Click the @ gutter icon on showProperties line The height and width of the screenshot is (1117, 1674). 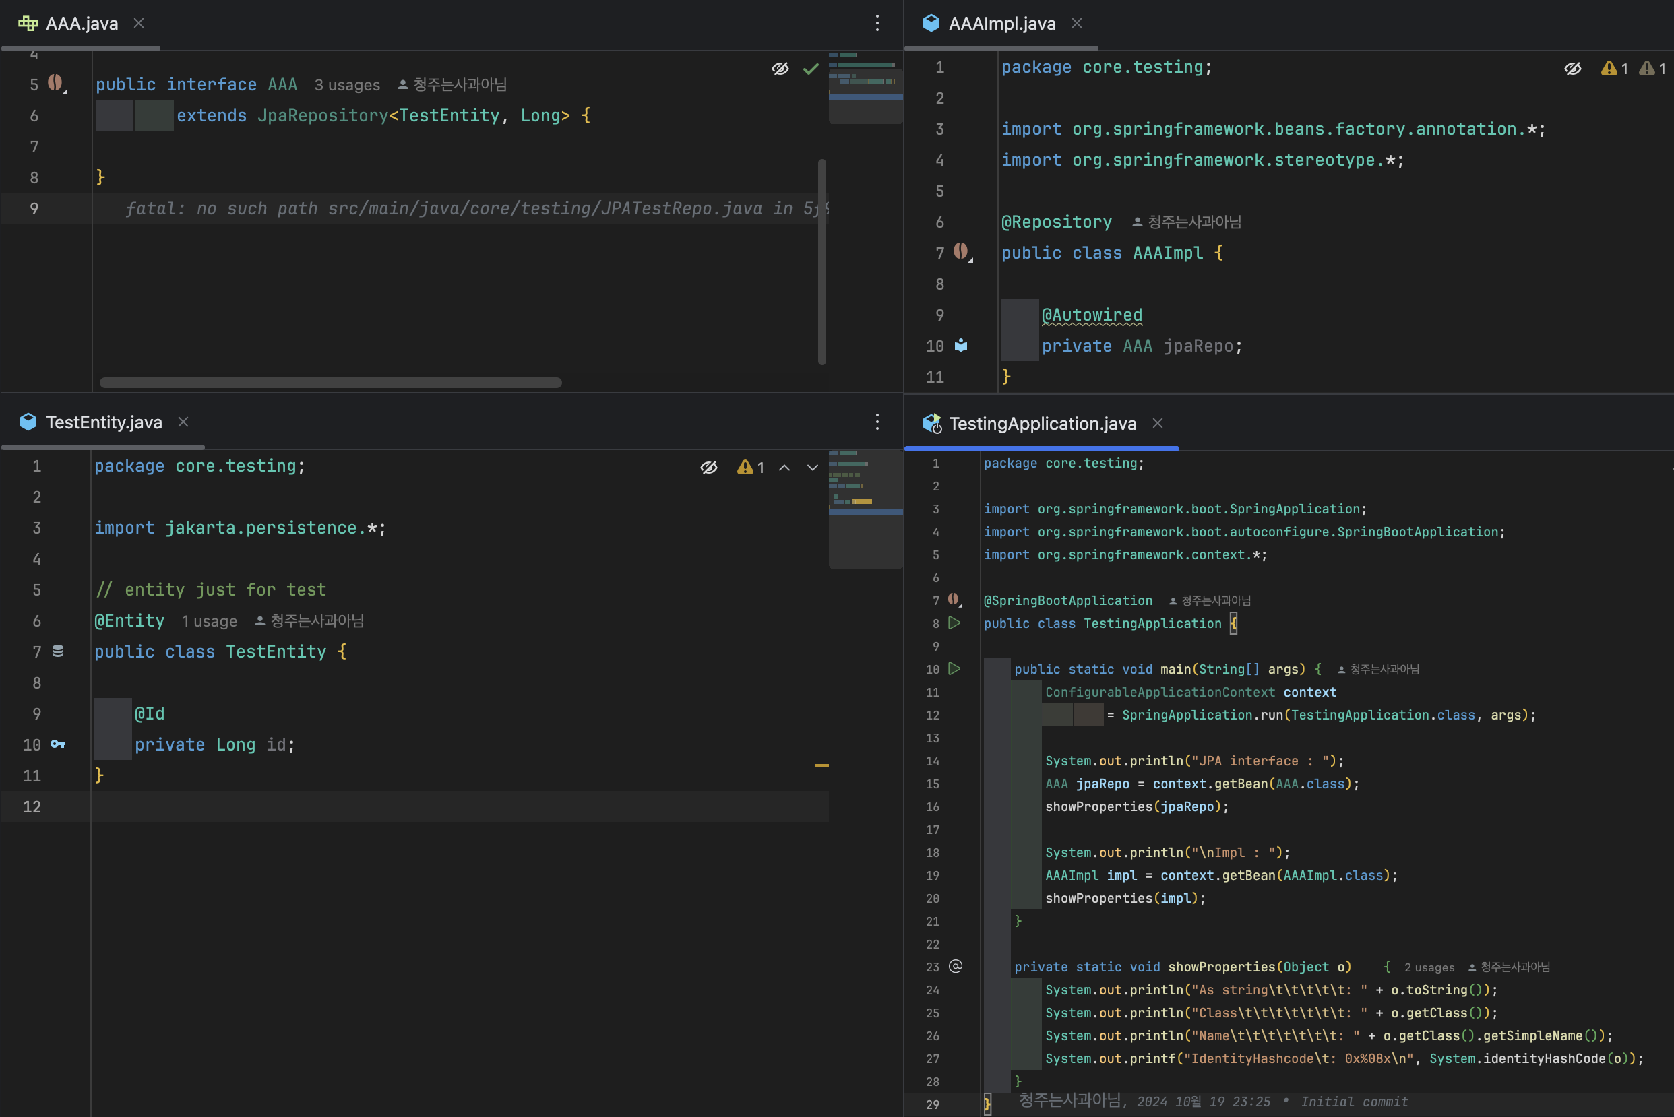(956, 967)
